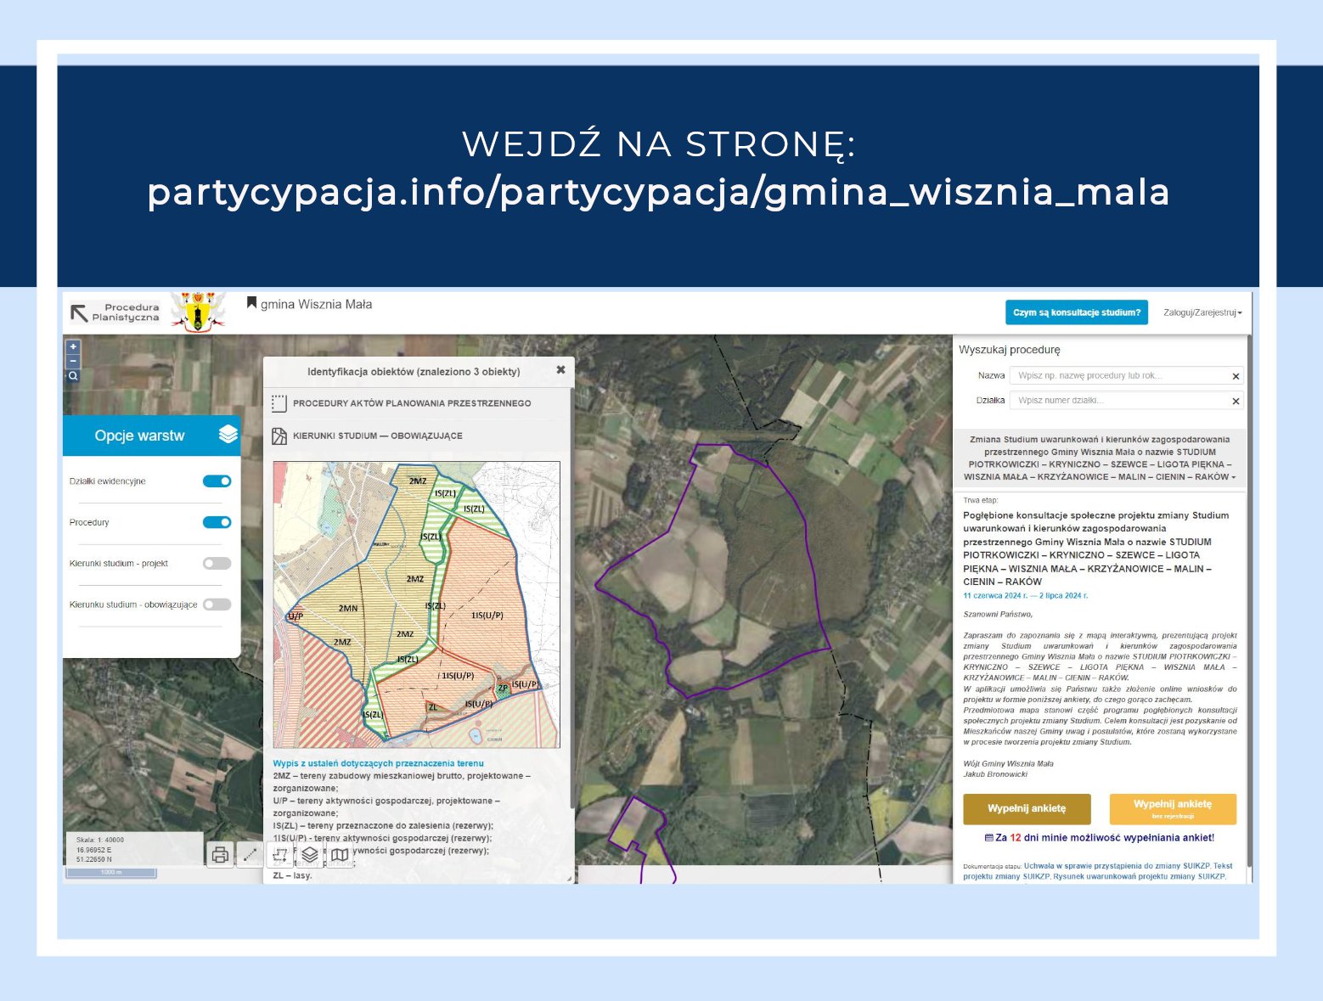Screen dimensions: 1323x1001
Task: Enable Kierunku studium - obowiązujące layer
Action: click(217, 605)
